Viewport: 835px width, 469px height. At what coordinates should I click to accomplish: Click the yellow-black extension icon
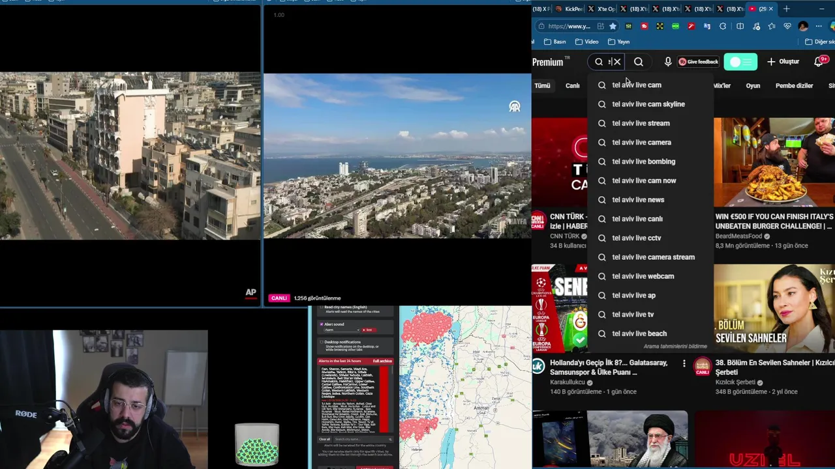click(660, 26)
